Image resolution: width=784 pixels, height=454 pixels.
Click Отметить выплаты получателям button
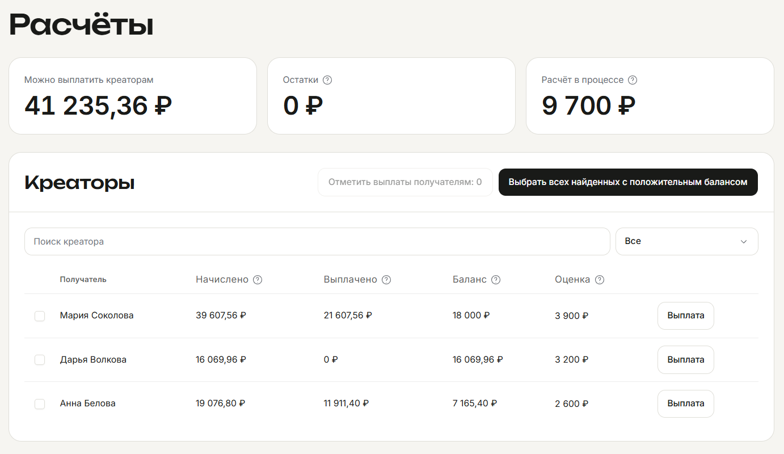(x=405, y=182)
